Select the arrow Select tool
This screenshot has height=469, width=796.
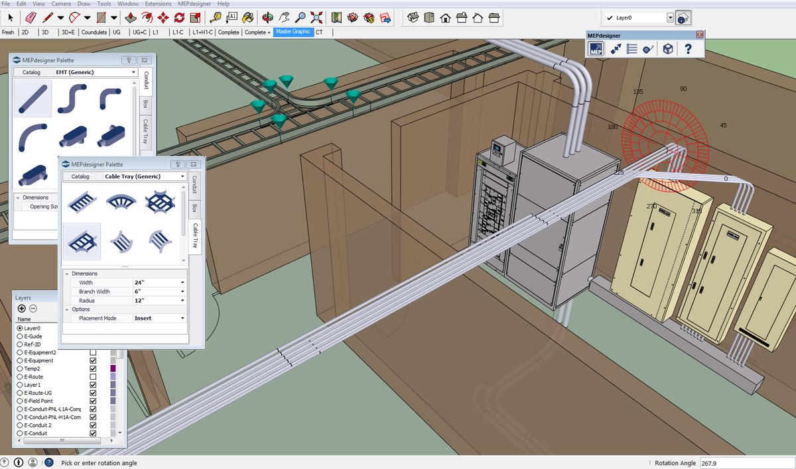[x=11, y=17]
